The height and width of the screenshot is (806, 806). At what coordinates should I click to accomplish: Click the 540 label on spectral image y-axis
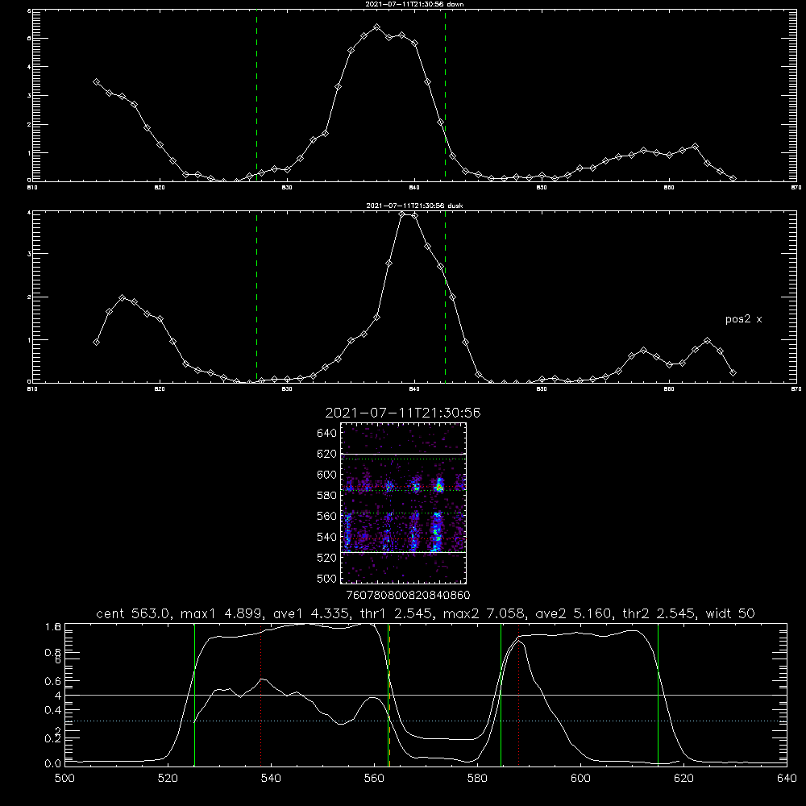pyautogui.click(x=327, y=537)
